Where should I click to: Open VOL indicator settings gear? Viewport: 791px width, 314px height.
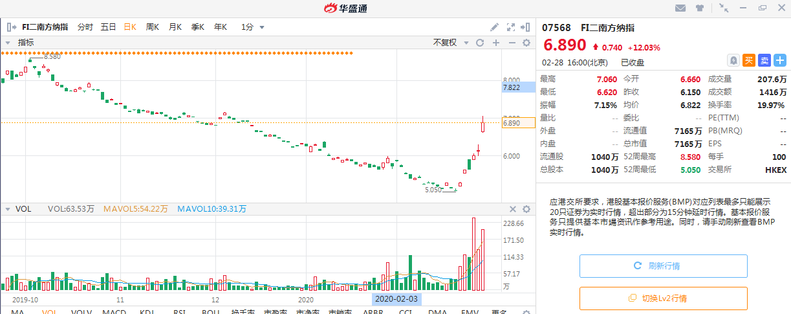[526, 209]
